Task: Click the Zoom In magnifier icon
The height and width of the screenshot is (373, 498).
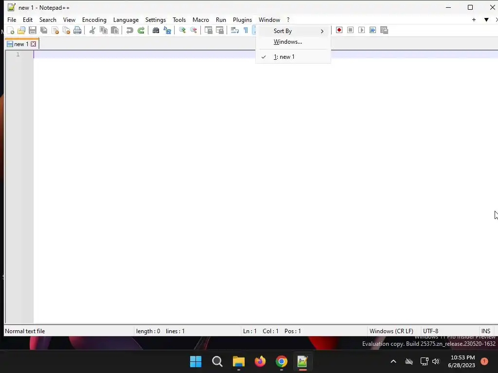Action: pos(182,31)
